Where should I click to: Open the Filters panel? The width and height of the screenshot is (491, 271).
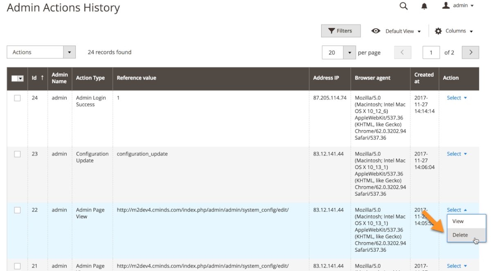pos(340,31)
